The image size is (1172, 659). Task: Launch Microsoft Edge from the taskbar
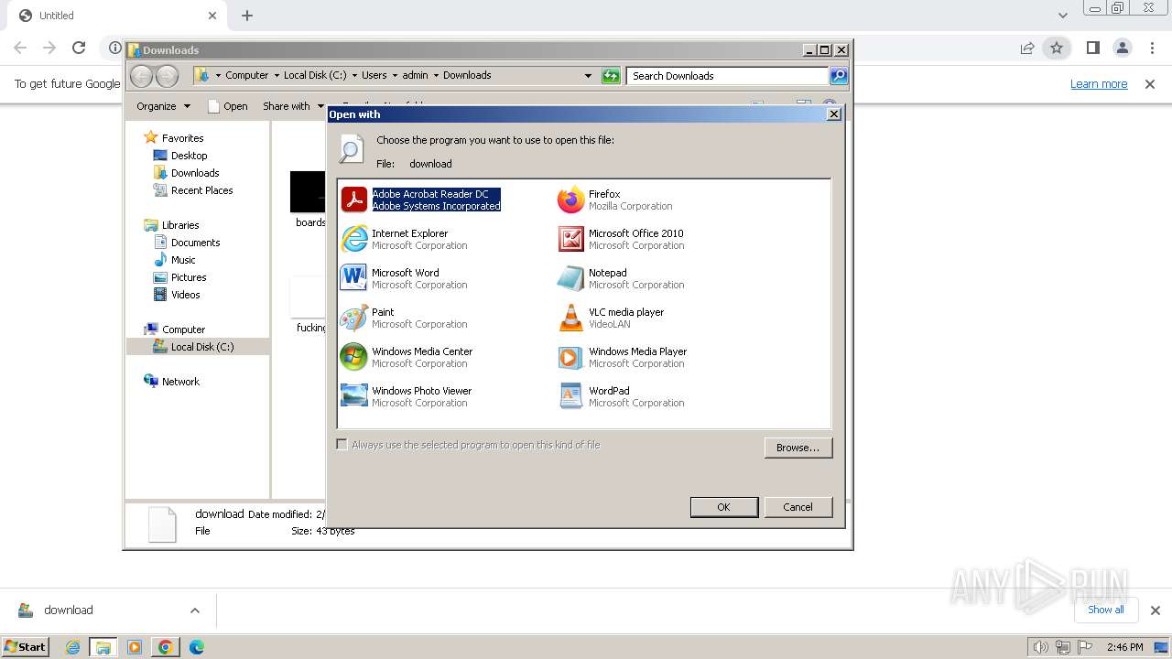point(196,647)
